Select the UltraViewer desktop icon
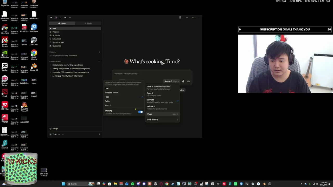333x187 pixels. (34, 28)
